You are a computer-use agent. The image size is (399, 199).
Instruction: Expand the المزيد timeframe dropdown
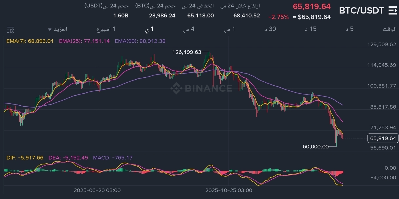click(x=57, y=29)
